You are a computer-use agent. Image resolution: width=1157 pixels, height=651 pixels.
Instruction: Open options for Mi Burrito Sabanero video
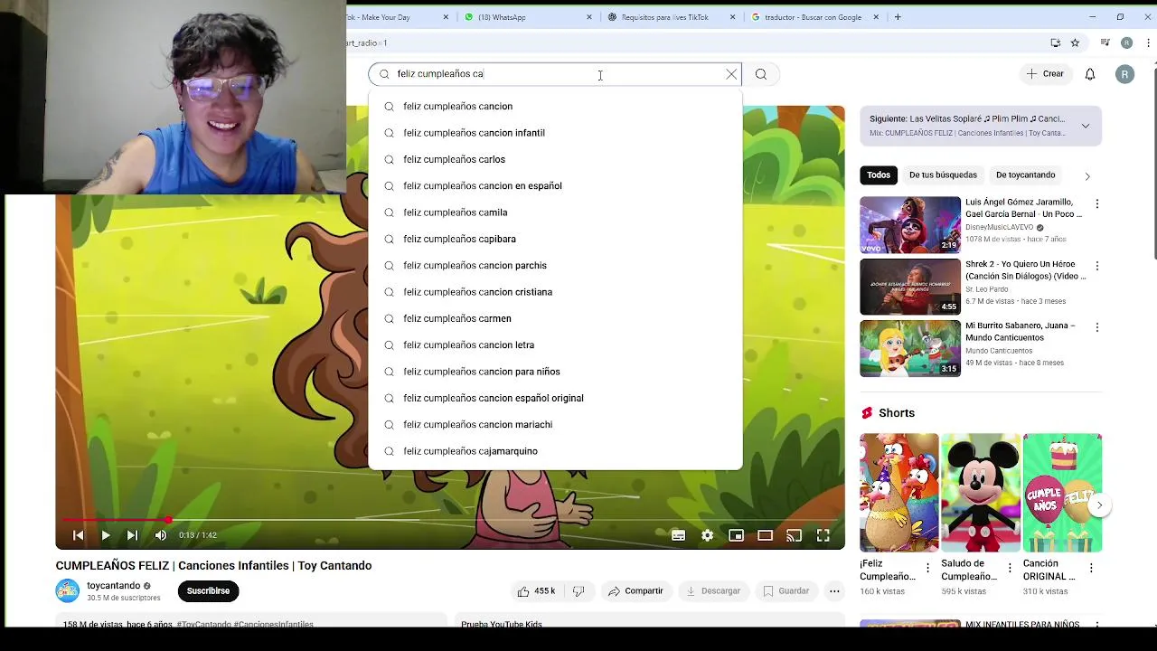(1097, 327)
